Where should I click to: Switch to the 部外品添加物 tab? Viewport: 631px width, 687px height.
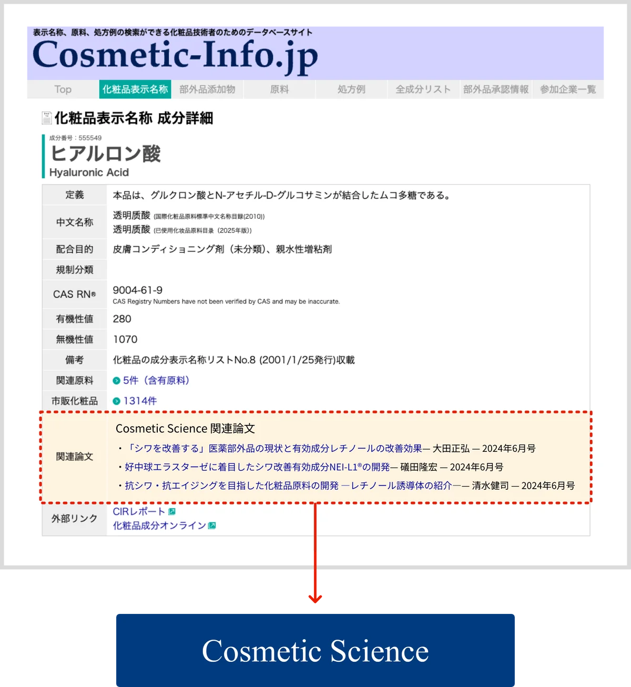207,89
